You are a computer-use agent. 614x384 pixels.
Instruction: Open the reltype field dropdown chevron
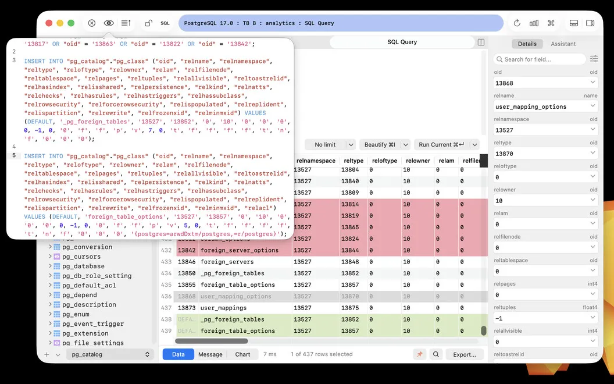(593, 153)
